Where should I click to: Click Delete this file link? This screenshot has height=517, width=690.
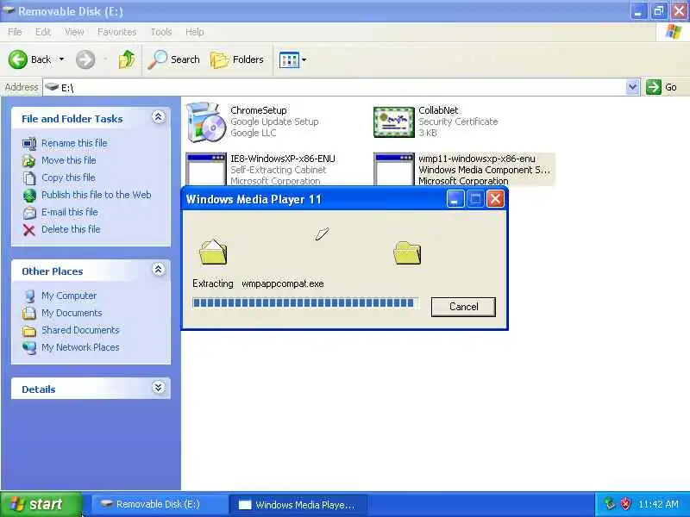[71, 229]
